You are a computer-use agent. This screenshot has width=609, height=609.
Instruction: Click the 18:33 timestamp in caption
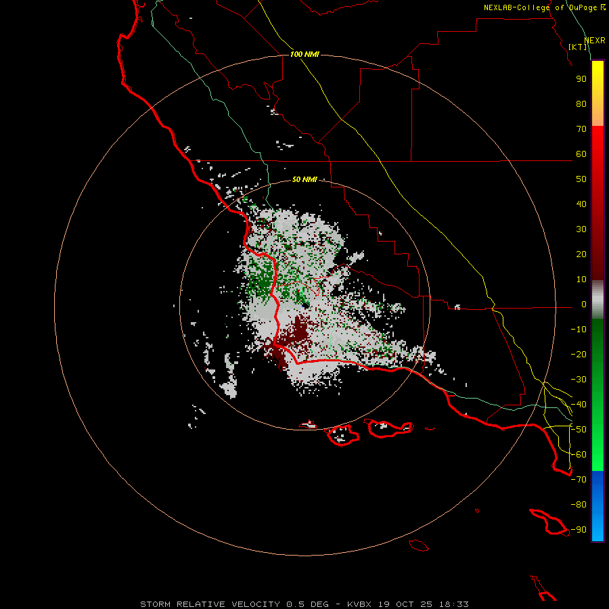[454, 604]
